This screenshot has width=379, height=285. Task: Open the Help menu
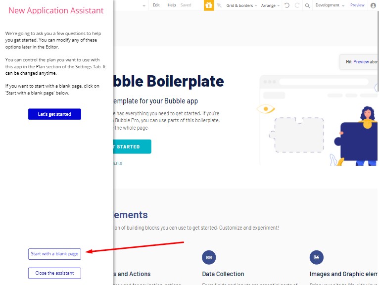172,5
